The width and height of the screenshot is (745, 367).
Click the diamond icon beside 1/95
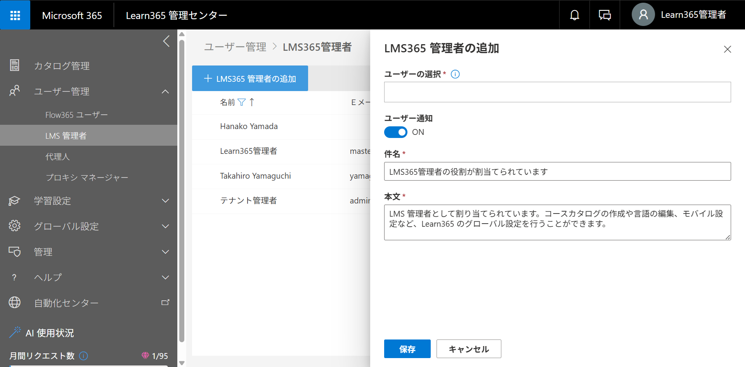[145, 355]
